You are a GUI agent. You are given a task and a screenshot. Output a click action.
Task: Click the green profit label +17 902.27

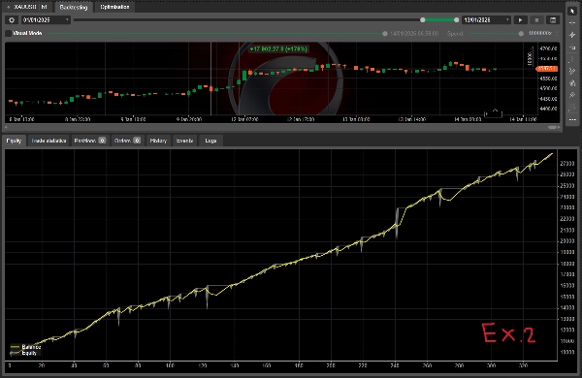click(278, 49)
